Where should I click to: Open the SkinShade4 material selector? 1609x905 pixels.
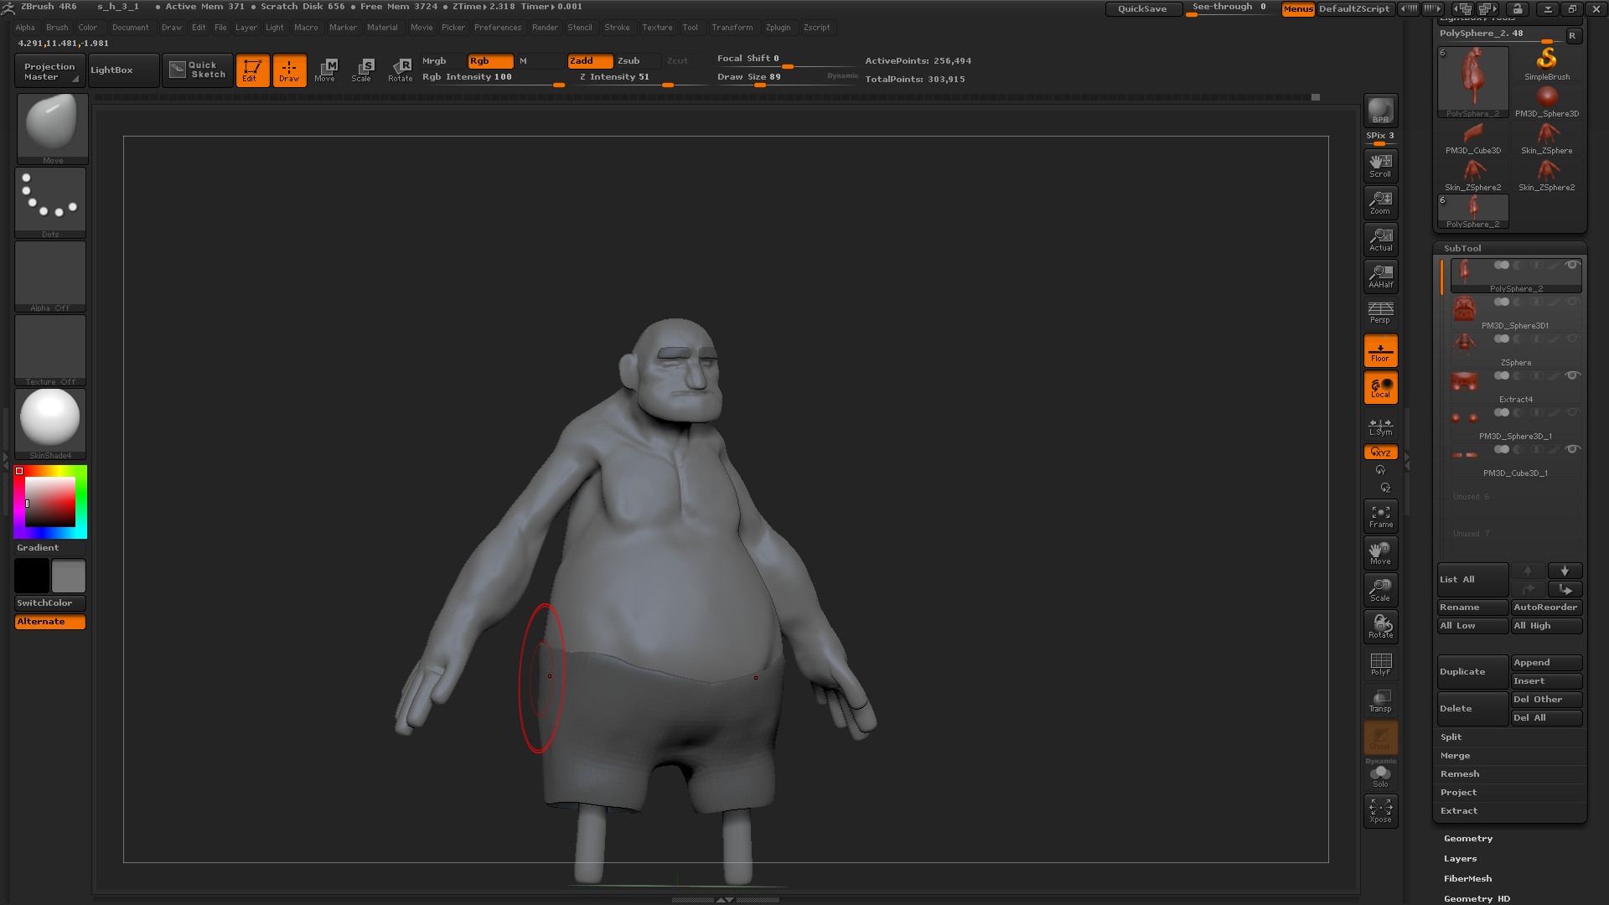(50, 423)
